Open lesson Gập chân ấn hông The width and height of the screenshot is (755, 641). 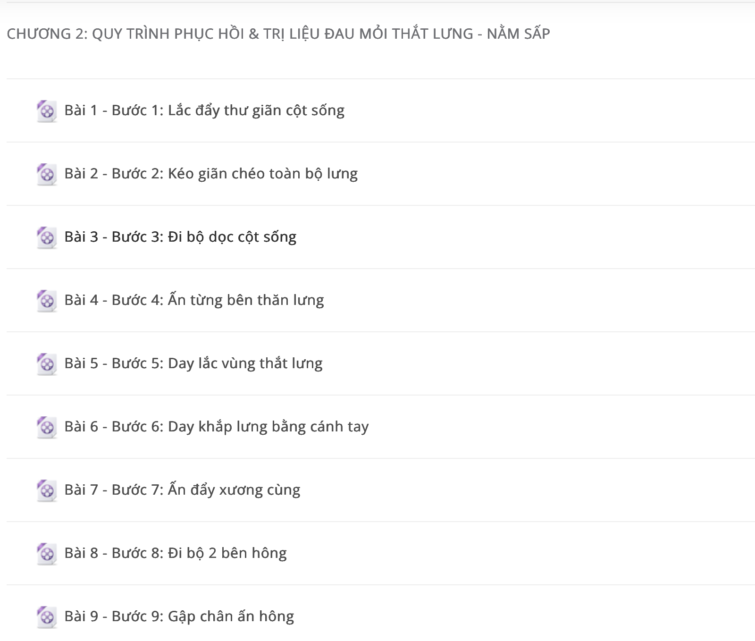pyautogui.click(x=179, y=616)
